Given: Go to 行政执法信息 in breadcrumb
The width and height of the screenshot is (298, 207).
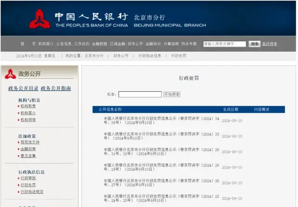Looking at the screenshot, I should point(150,56).
